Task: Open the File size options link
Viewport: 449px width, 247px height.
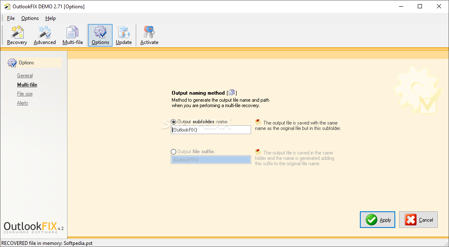Action: pos(25,94)
